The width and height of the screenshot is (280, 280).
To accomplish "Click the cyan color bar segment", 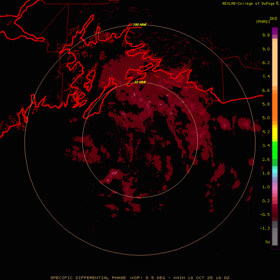I will (x=275, y=171).
